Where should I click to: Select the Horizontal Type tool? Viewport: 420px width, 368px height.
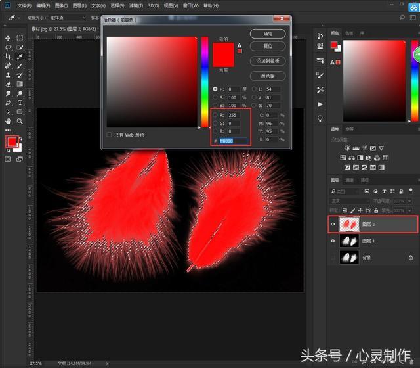(x=20, y=103)
